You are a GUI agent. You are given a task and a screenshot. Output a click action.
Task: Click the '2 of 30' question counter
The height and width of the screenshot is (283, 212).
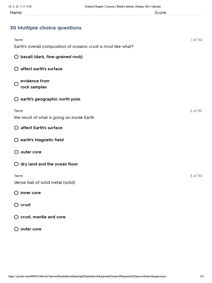tap(196, 111)
